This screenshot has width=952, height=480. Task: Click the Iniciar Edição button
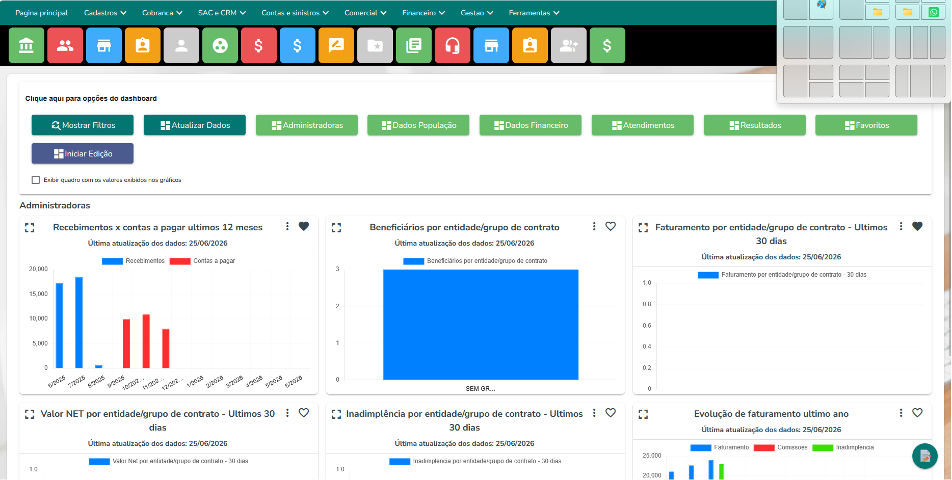(83, 153)
